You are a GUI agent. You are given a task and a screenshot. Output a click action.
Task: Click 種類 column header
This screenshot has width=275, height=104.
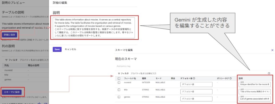point(144,79)
